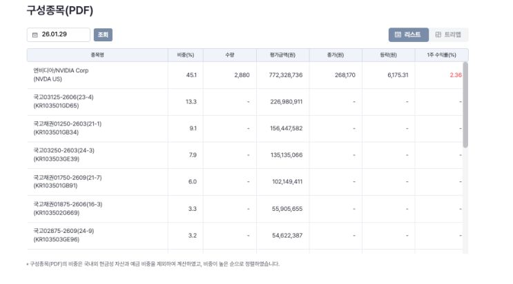Select the 엔비디아/NVIDIA Corp row name

(x=61, y=74)
